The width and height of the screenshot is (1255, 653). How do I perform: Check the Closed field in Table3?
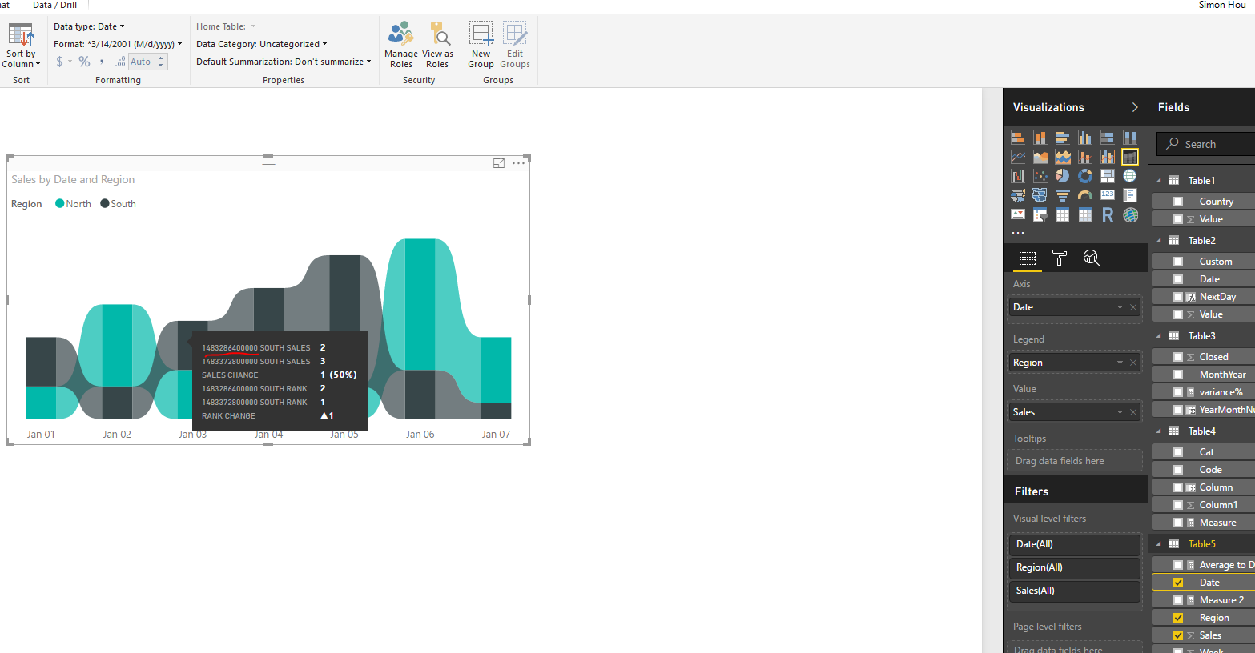[1178, 357]
